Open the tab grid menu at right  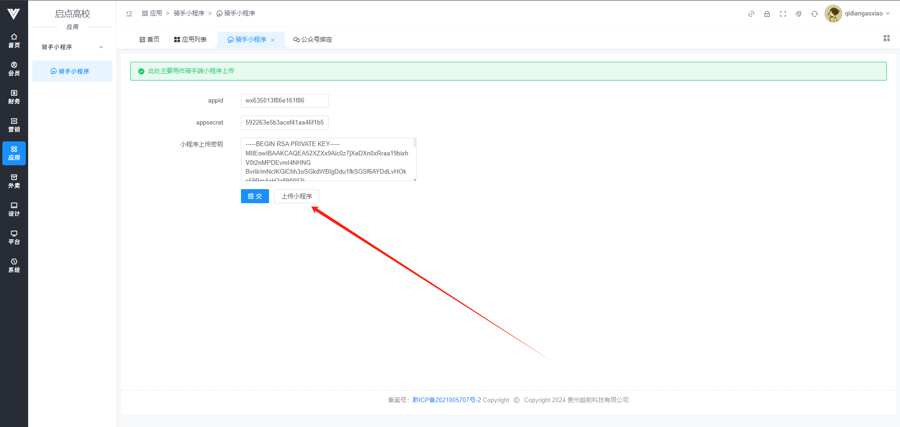[x=886, y=38]
